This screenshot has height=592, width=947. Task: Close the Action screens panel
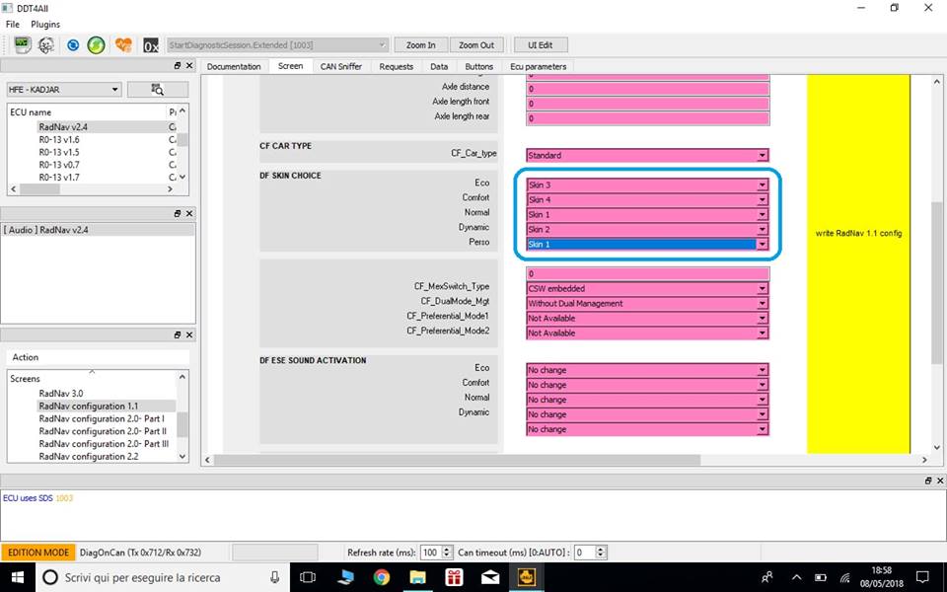[x=189, y=334]
